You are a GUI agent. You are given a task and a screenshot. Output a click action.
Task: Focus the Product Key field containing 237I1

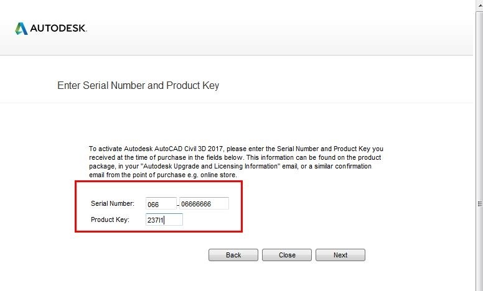click(x=164, y=219)
